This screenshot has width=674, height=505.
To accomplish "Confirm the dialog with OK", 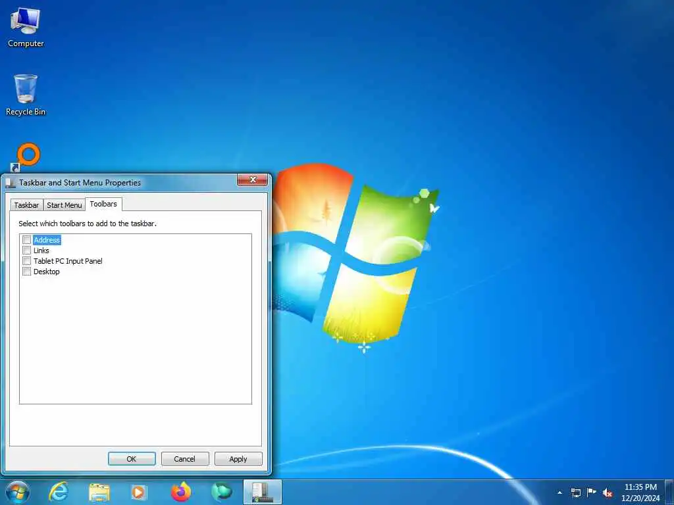I will 132,458.
